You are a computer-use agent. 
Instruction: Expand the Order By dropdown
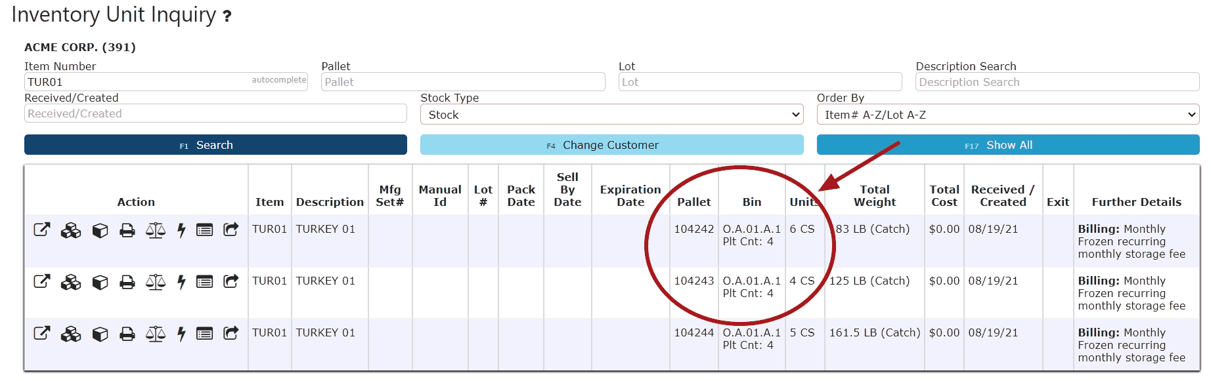[x=1007, y=115]
